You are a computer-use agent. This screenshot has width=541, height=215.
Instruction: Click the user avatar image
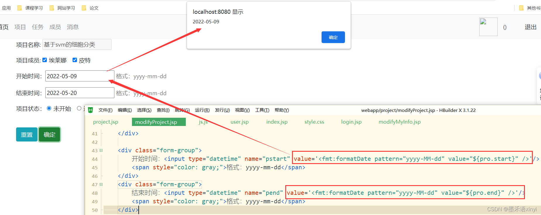(488, 27)
